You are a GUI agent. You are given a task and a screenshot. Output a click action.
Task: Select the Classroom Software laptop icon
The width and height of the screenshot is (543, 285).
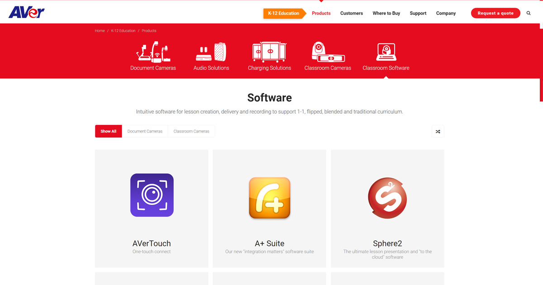(386, 52)
